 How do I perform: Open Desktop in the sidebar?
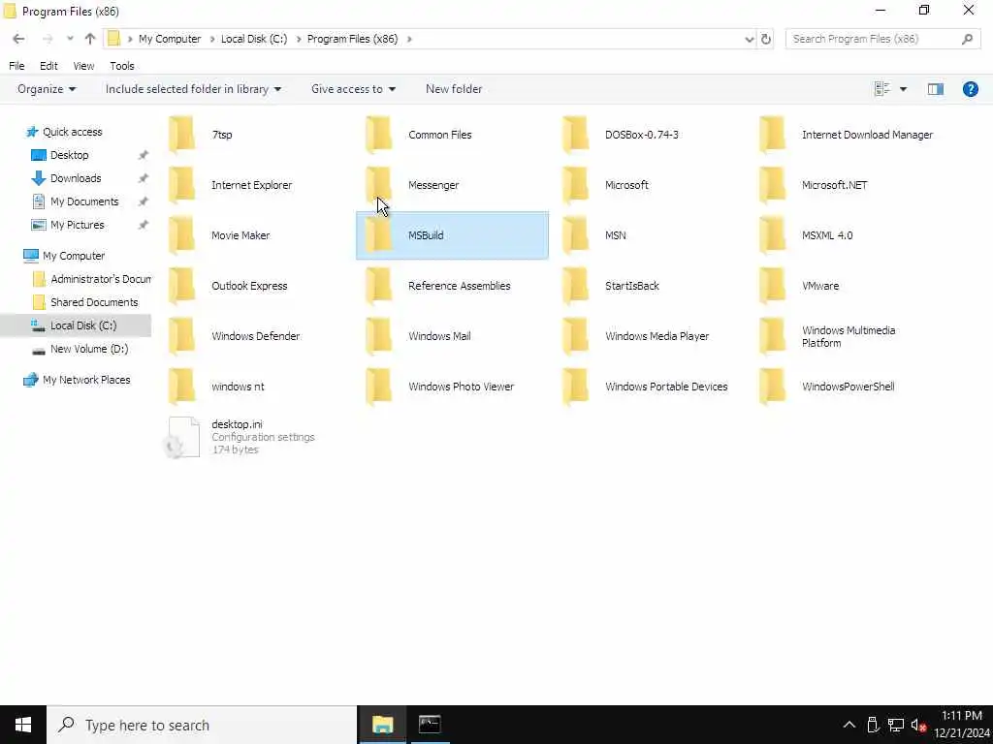click(x=69, y=155)
